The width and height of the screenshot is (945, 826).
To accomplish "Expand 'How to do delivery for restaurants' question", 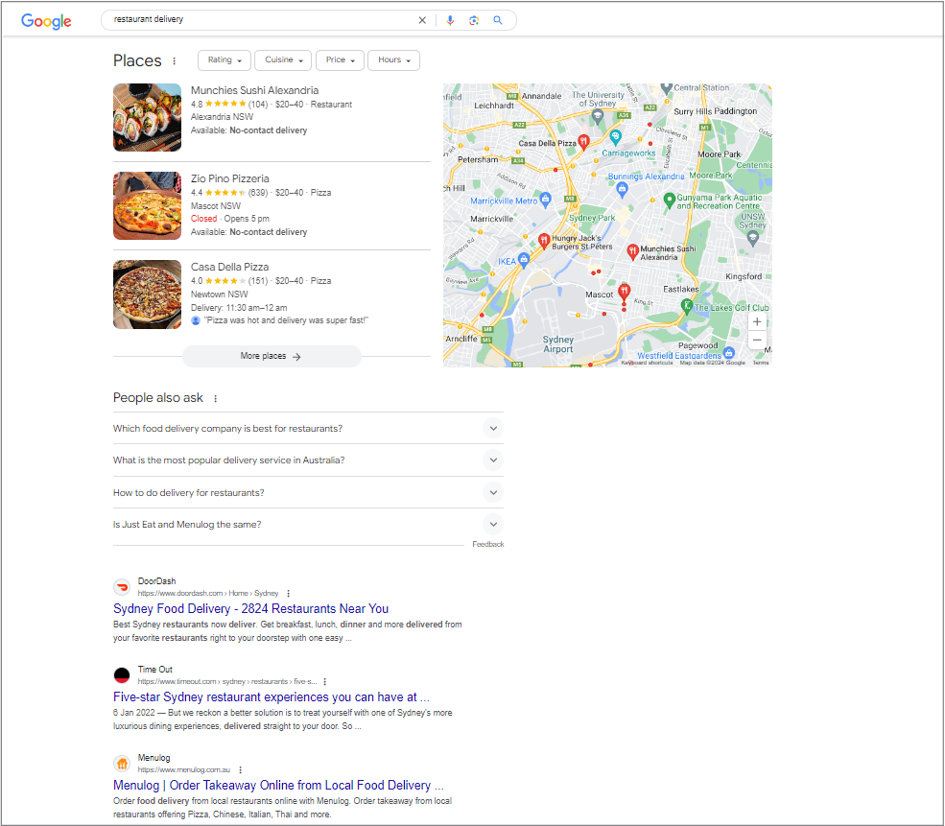I will click(x=308, y=493).
